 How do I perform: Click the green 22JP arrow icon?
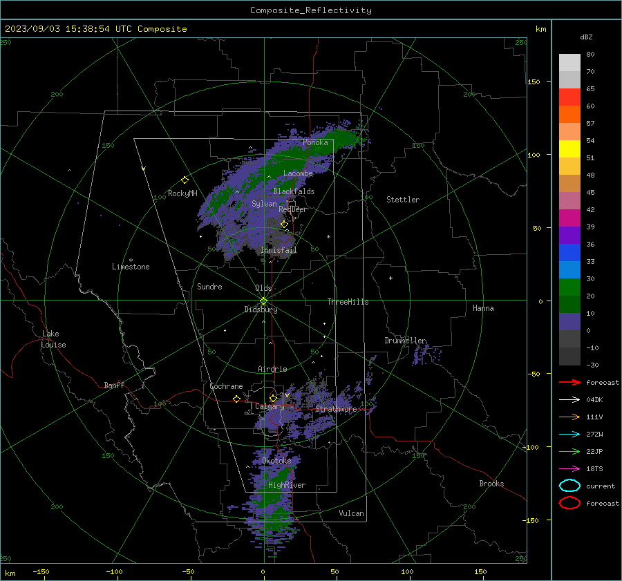coord(569,451)
